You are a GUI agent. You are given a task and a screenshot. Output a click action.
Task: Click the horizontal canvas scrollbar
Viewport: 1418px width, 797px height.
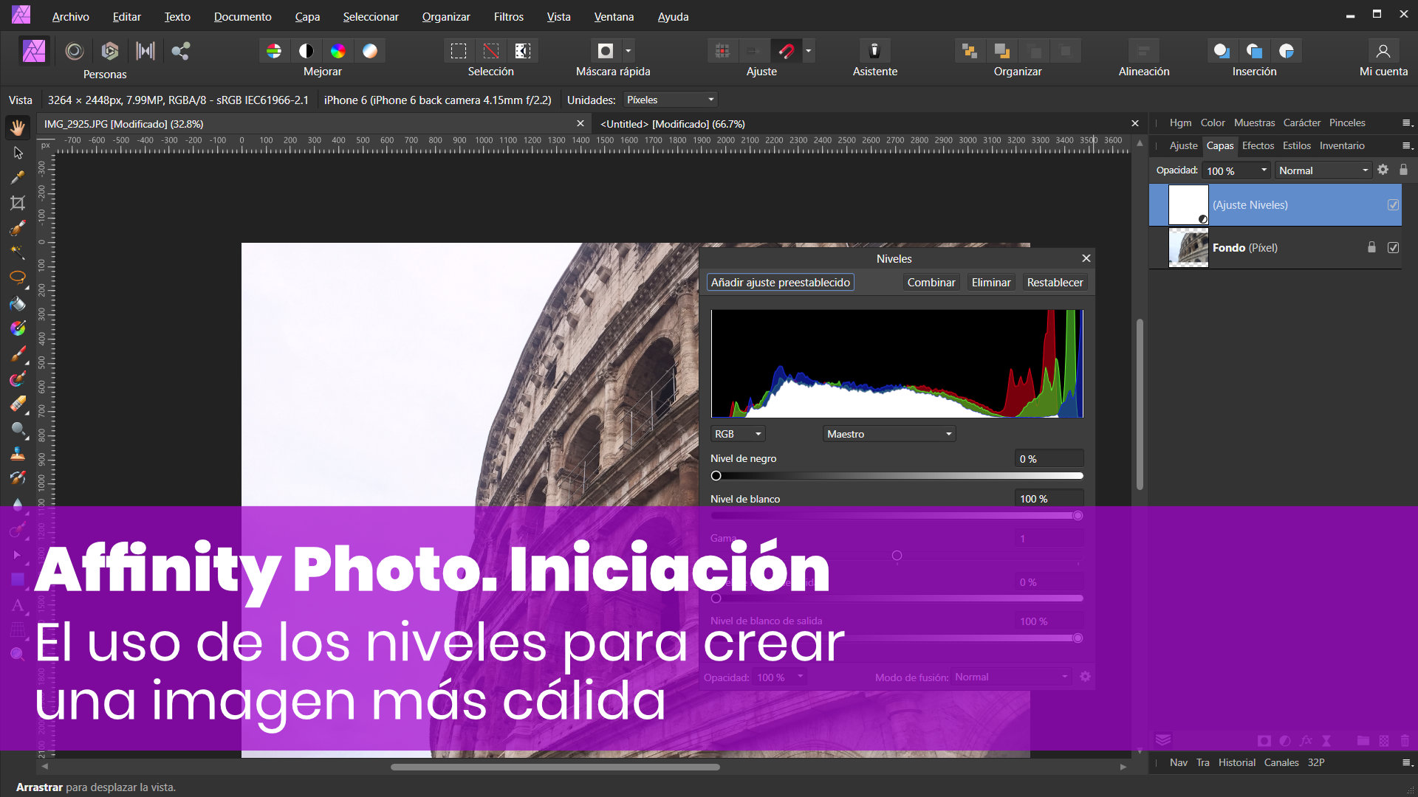555,767
